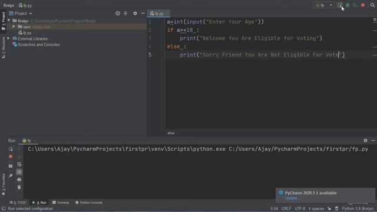Click PyCharm 2020.1.1 available notification info icon
Image resolution: width=377 pixels, height=212 pixels.
pos(281,193)
